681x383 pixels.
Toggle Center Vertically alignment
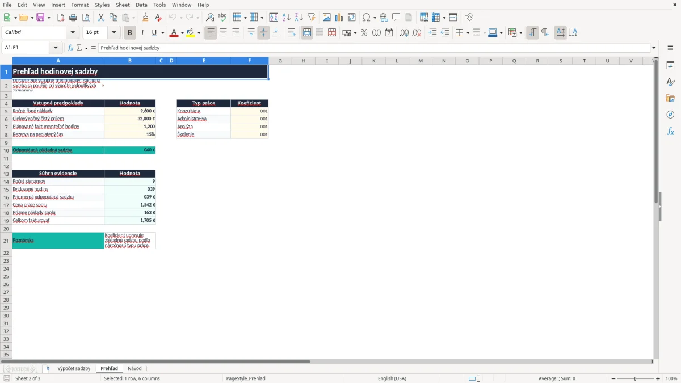[x=263, y=33]
